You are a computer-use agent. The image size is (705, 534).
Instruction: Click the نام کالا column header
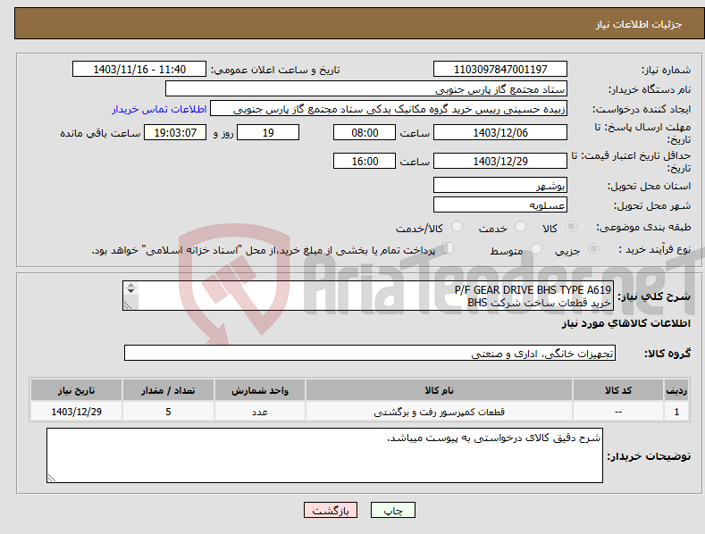pyautogui.click(x=439, y=390)
